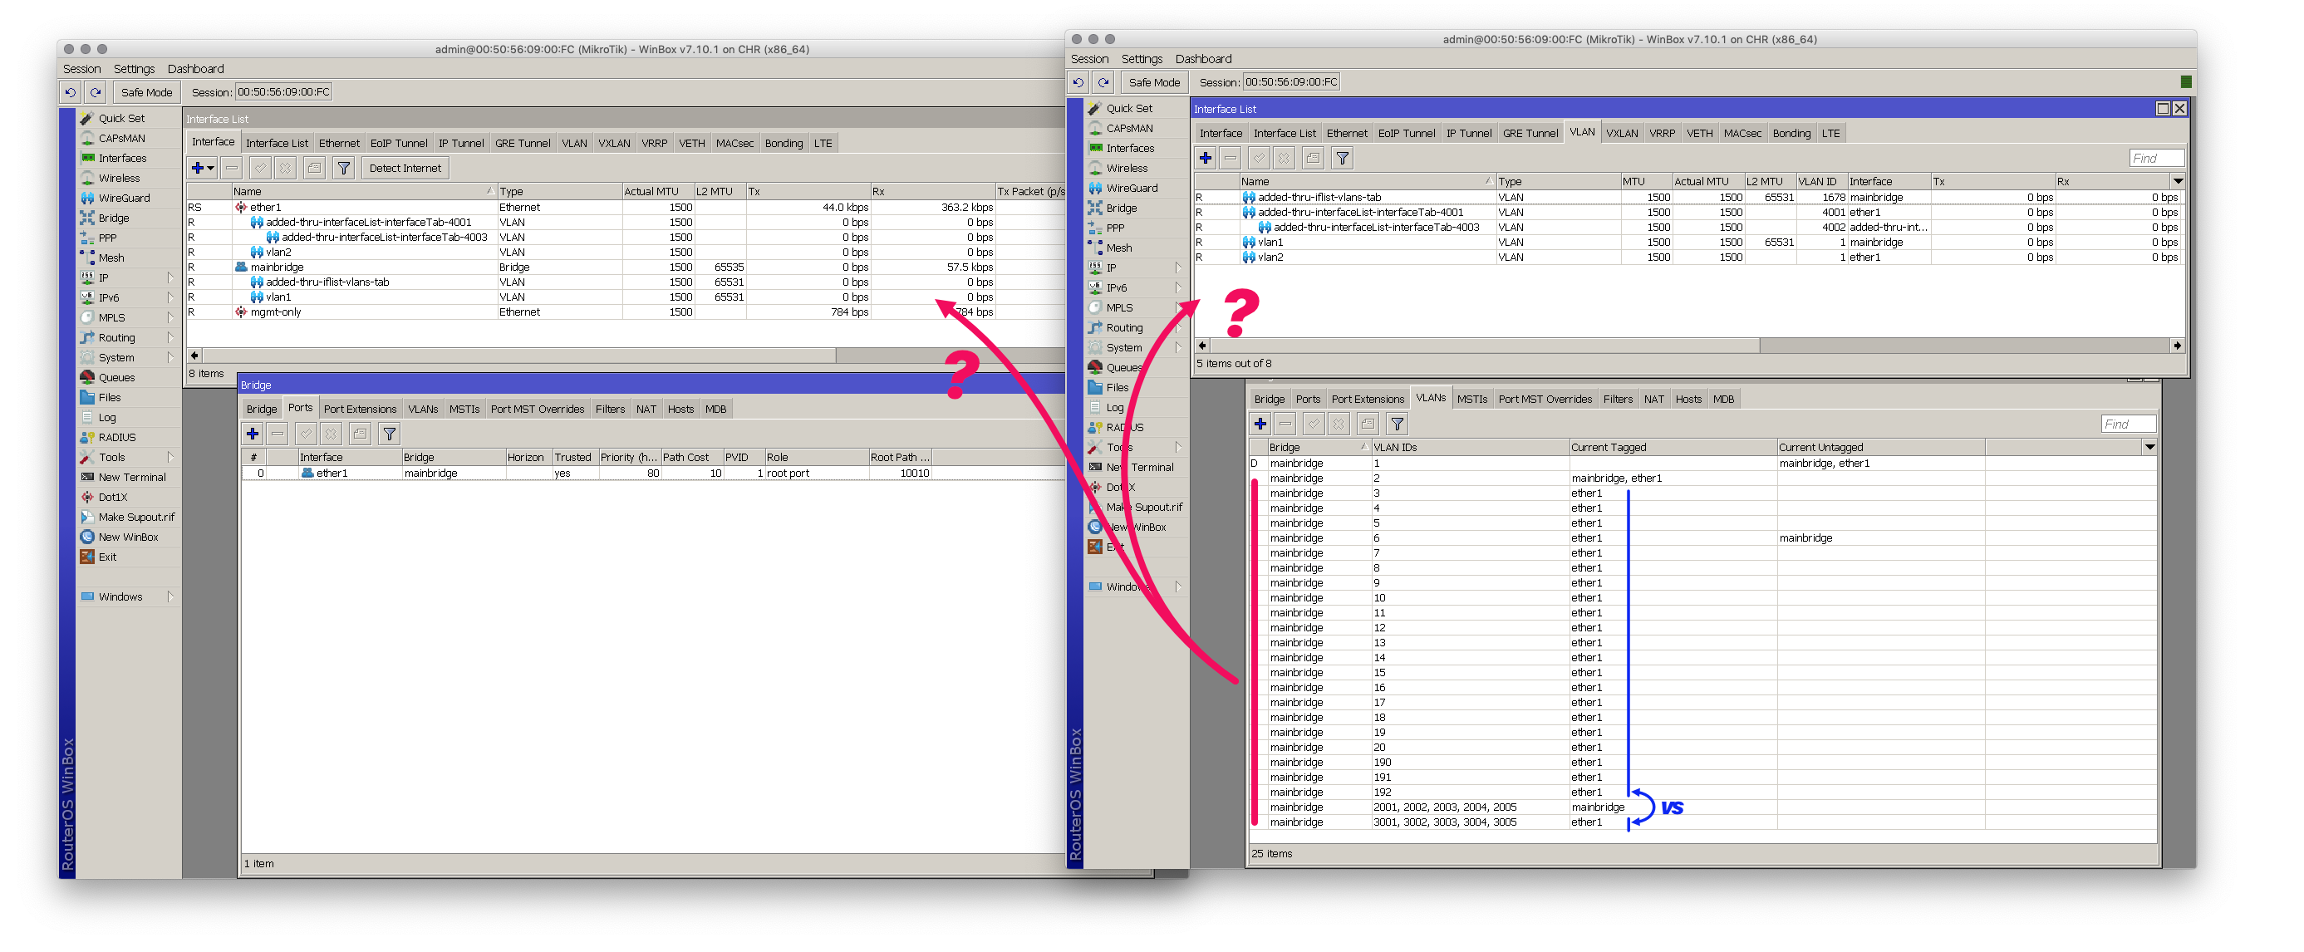The width and height of the screenshot is (2304, 952).
Task: Click the redo arrow in right window toolbar
Action: click(1103, 82)
